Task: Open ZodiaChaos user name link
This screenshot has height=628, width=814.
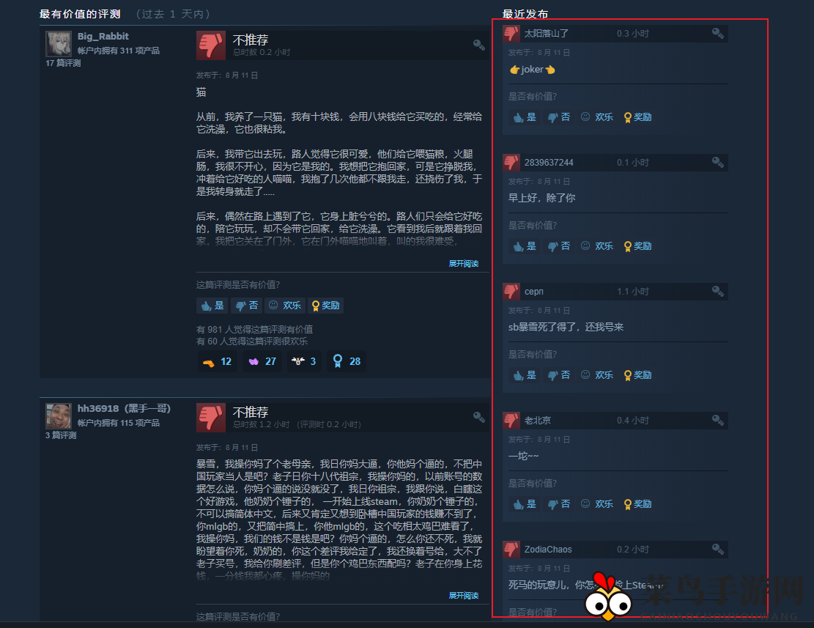Action: point(548,549)
